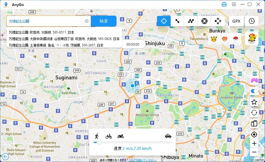The image size is (265, 162).
Task: Center map on current location target icon
Action: click(x=254, y=135)
